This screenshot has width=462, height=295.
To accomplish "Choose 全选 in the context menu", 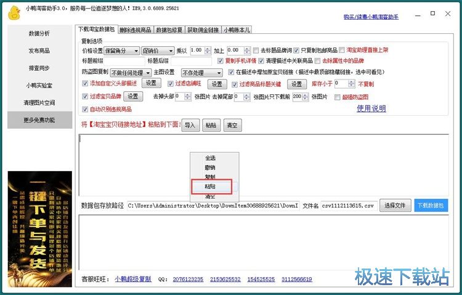I will 211,158.
